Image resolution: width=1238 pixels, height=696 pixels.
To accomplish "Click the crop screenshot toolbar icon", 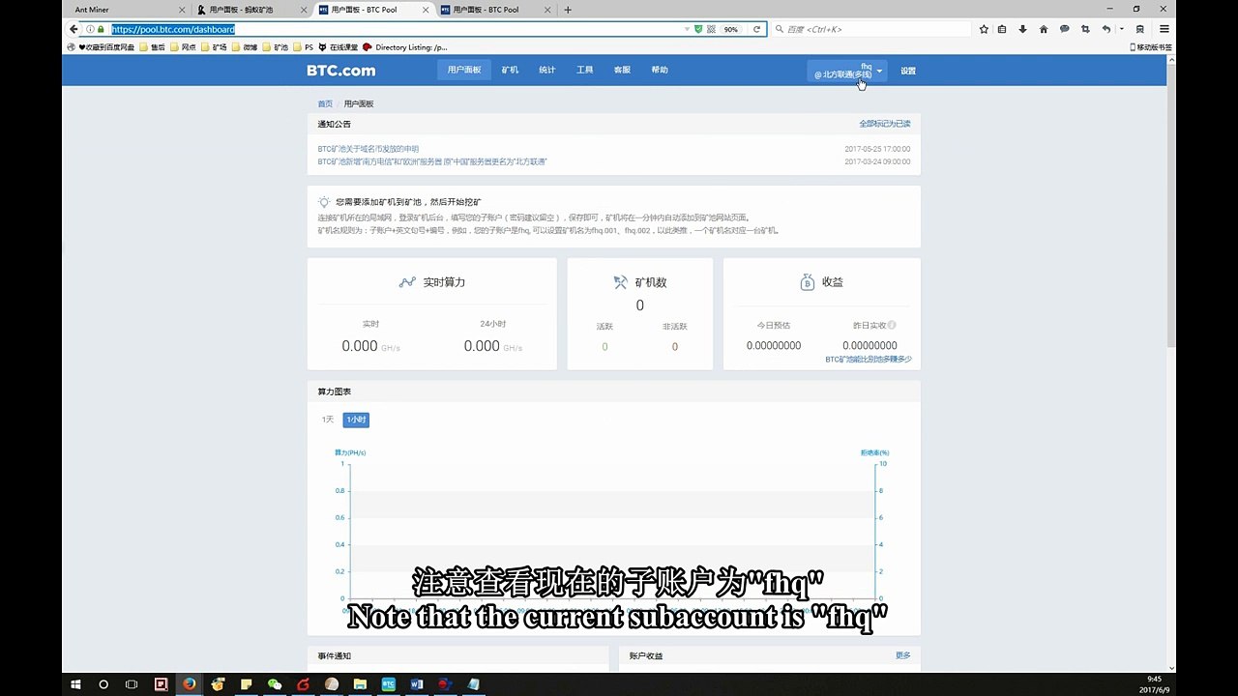I will click(1086, 29).
